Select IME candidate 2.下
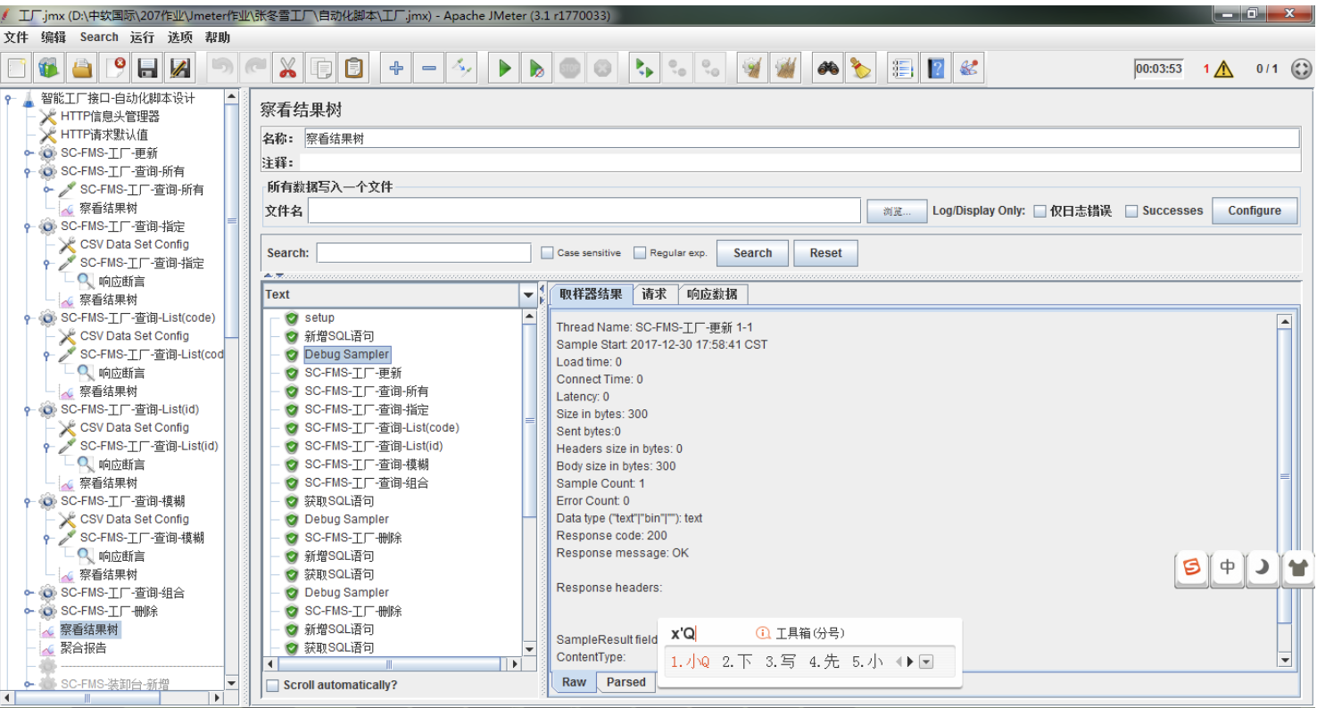The image size is (1317, 708). [738, 662]
